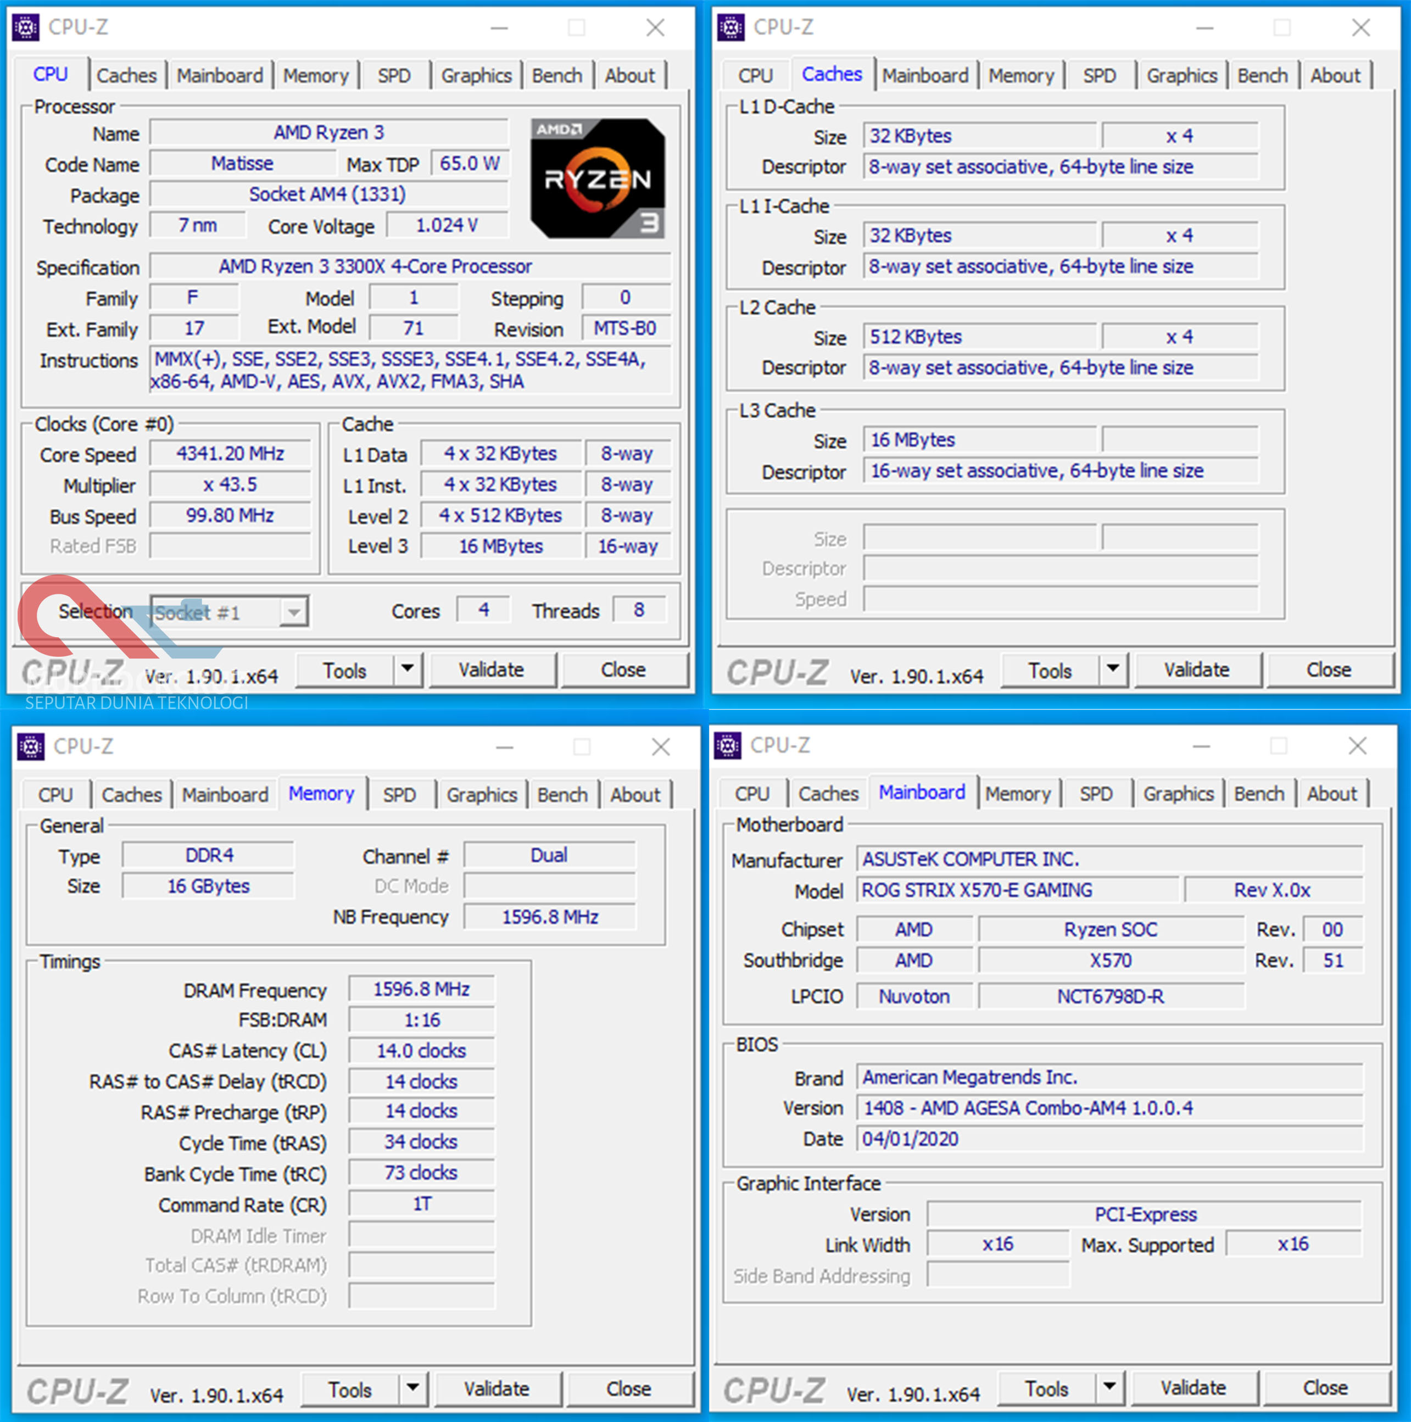Image resolution: width=1411 pixels, height=1422 pixels.
Task: Click Graphic Interface Version PCI-Express
Action: [1145, 1215]
